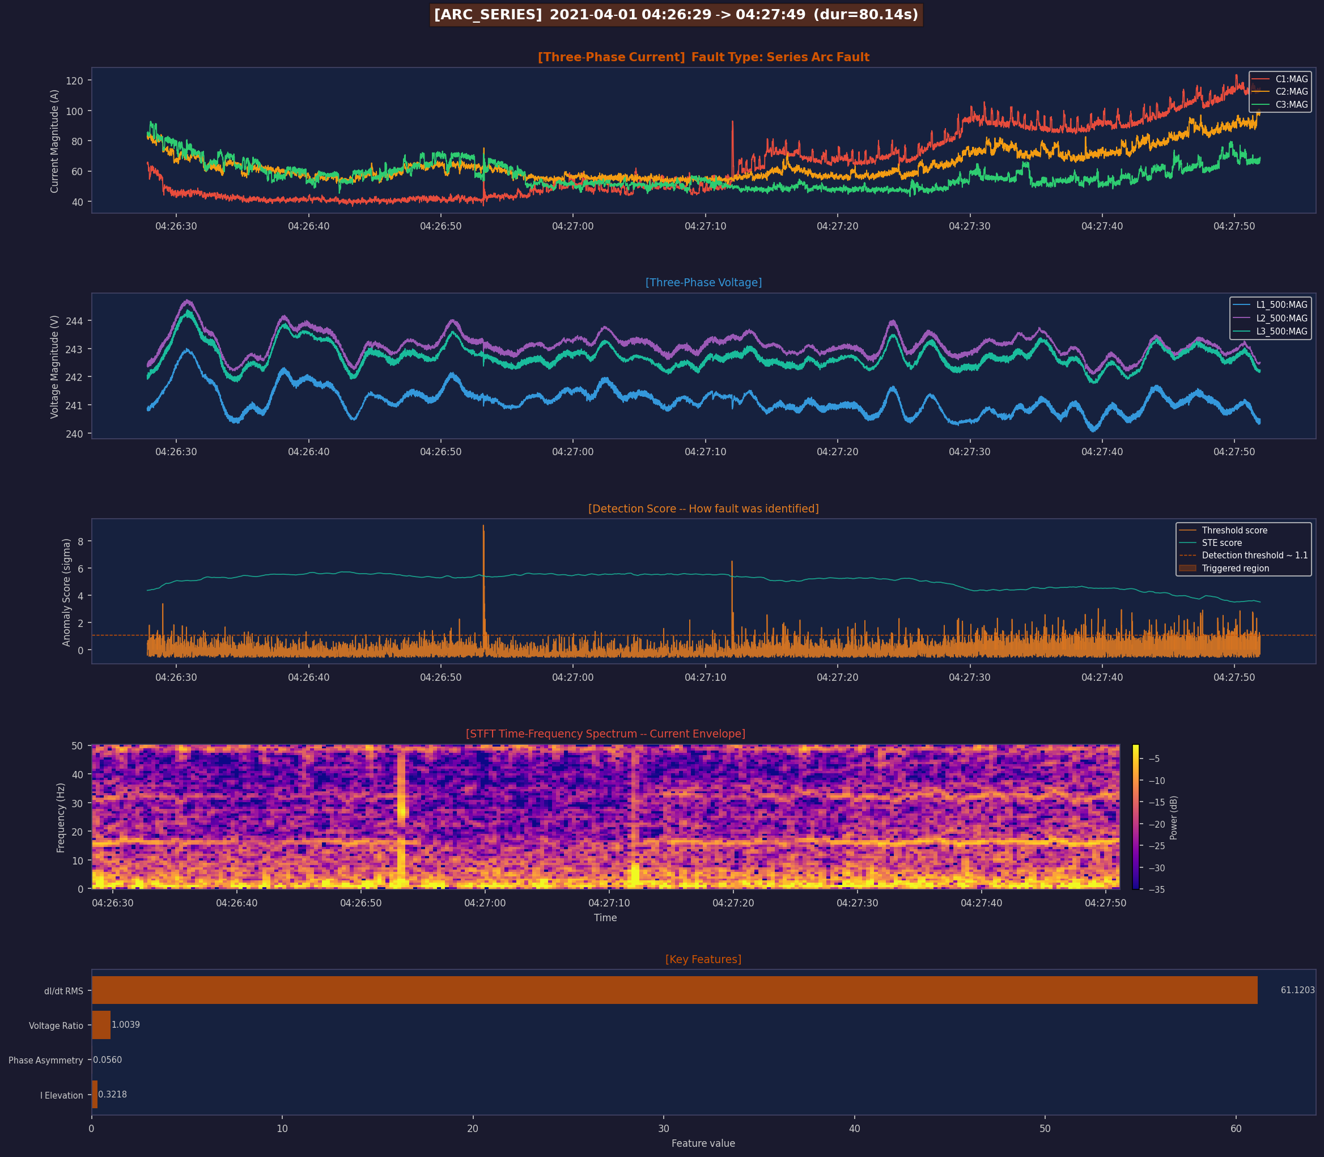Viewport: 1324px width, 1157px height.
Task: Click the Key Features panel title
Action: point(703,959)
